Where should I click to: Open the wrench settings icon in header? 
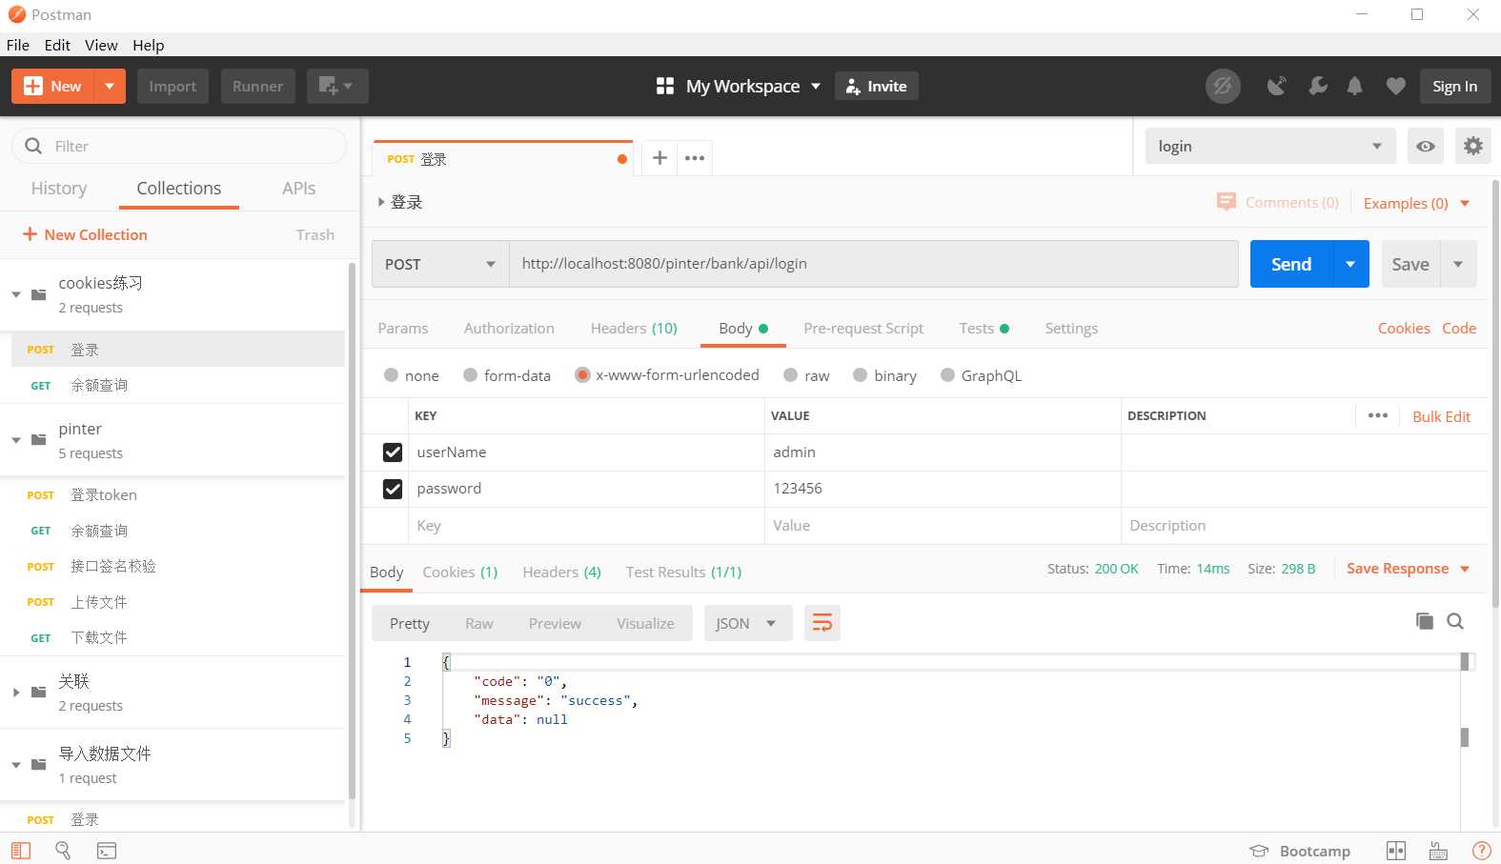(x=1318, y=87)
